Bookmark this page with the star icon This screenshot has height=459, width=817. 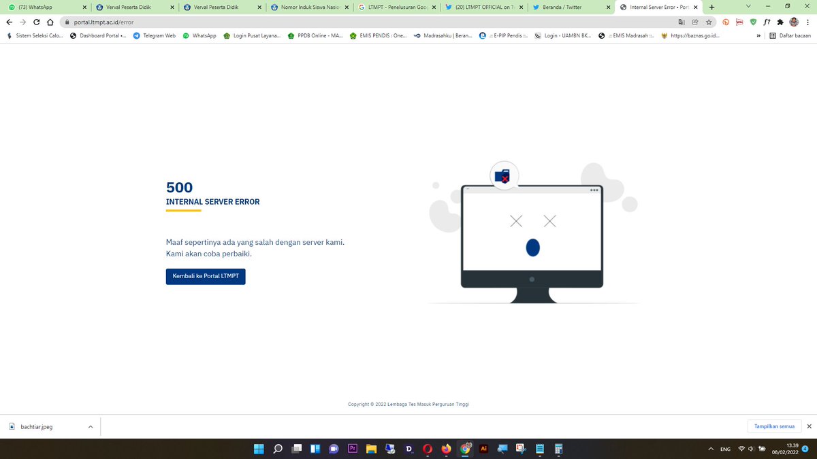coord(709,22)
